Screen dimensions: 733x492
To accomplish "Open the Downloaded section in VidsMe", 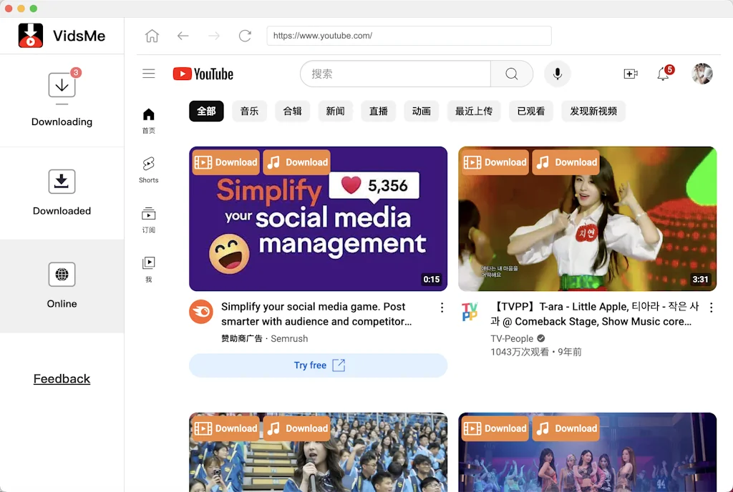I will pos(62,193).
